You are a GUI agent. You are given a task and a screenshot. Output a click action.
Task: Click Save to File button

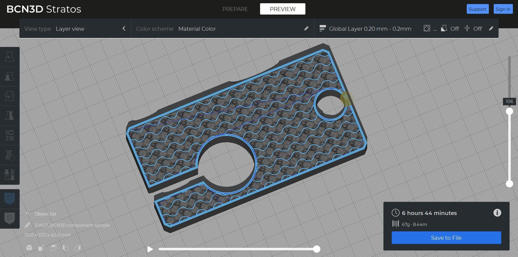coord(447,238)
